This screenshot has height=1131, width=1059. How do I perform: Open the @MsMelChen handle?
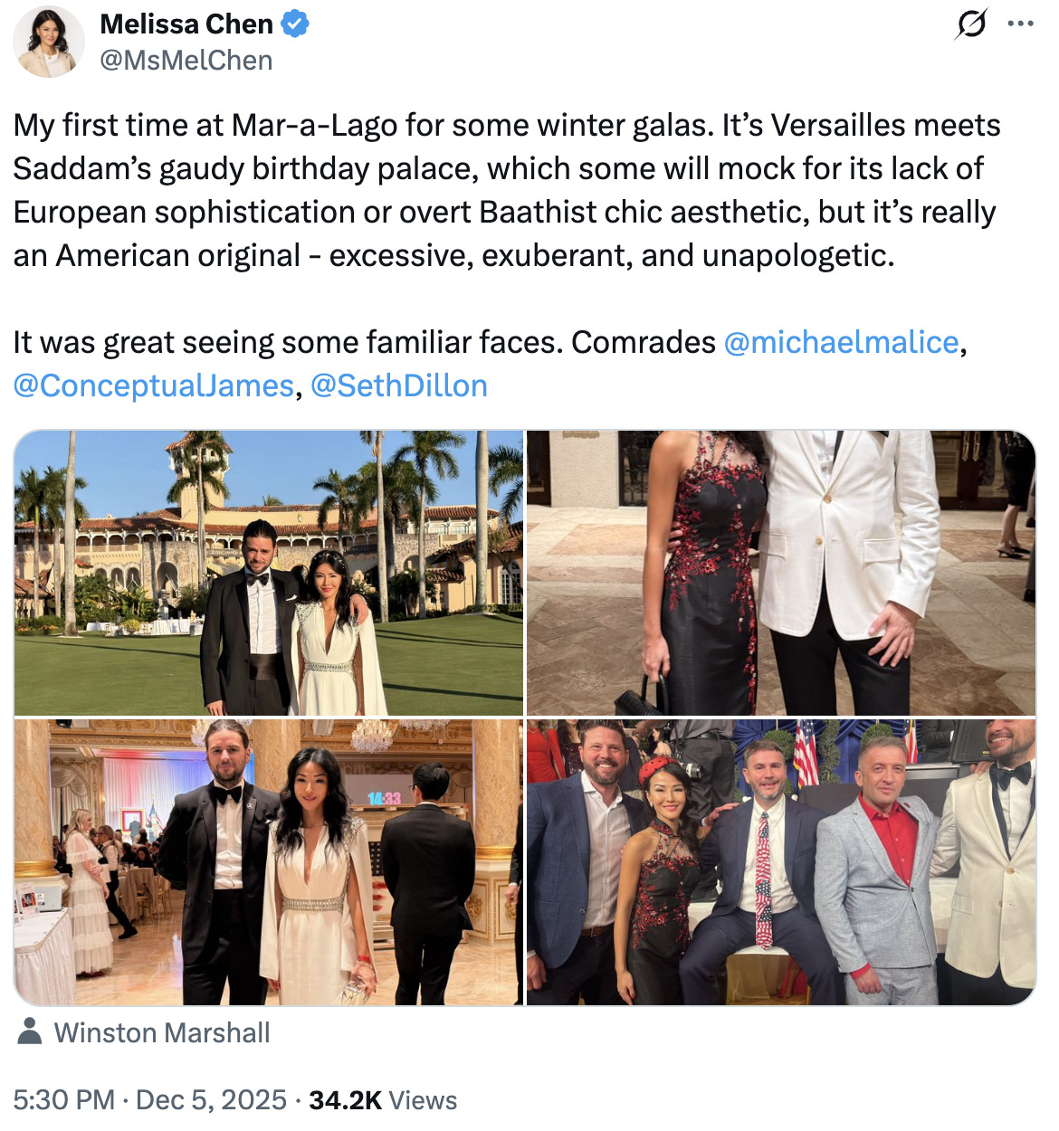tap(186, 61)
